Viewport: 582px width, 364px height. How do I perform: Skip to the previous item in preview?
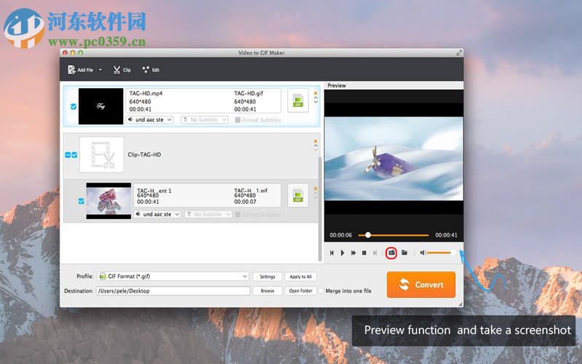tap(332, 253)
